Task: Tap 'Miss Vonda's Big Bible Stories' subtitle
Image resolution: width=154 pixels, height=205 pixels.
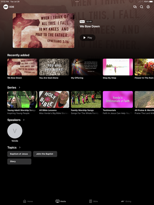Action: pyautogui.click(x=54, y=113)
